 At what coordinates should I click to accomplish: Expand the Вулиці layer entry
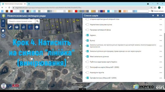(86, 40)
